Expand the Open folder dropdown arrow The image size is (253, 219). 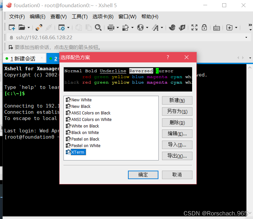point(29,28)
